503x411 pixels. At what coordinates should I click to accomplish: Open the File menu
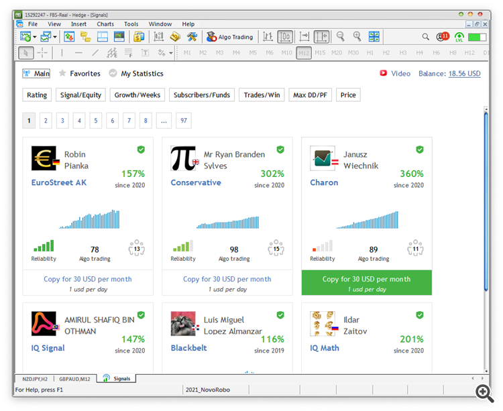pos(32,24)
